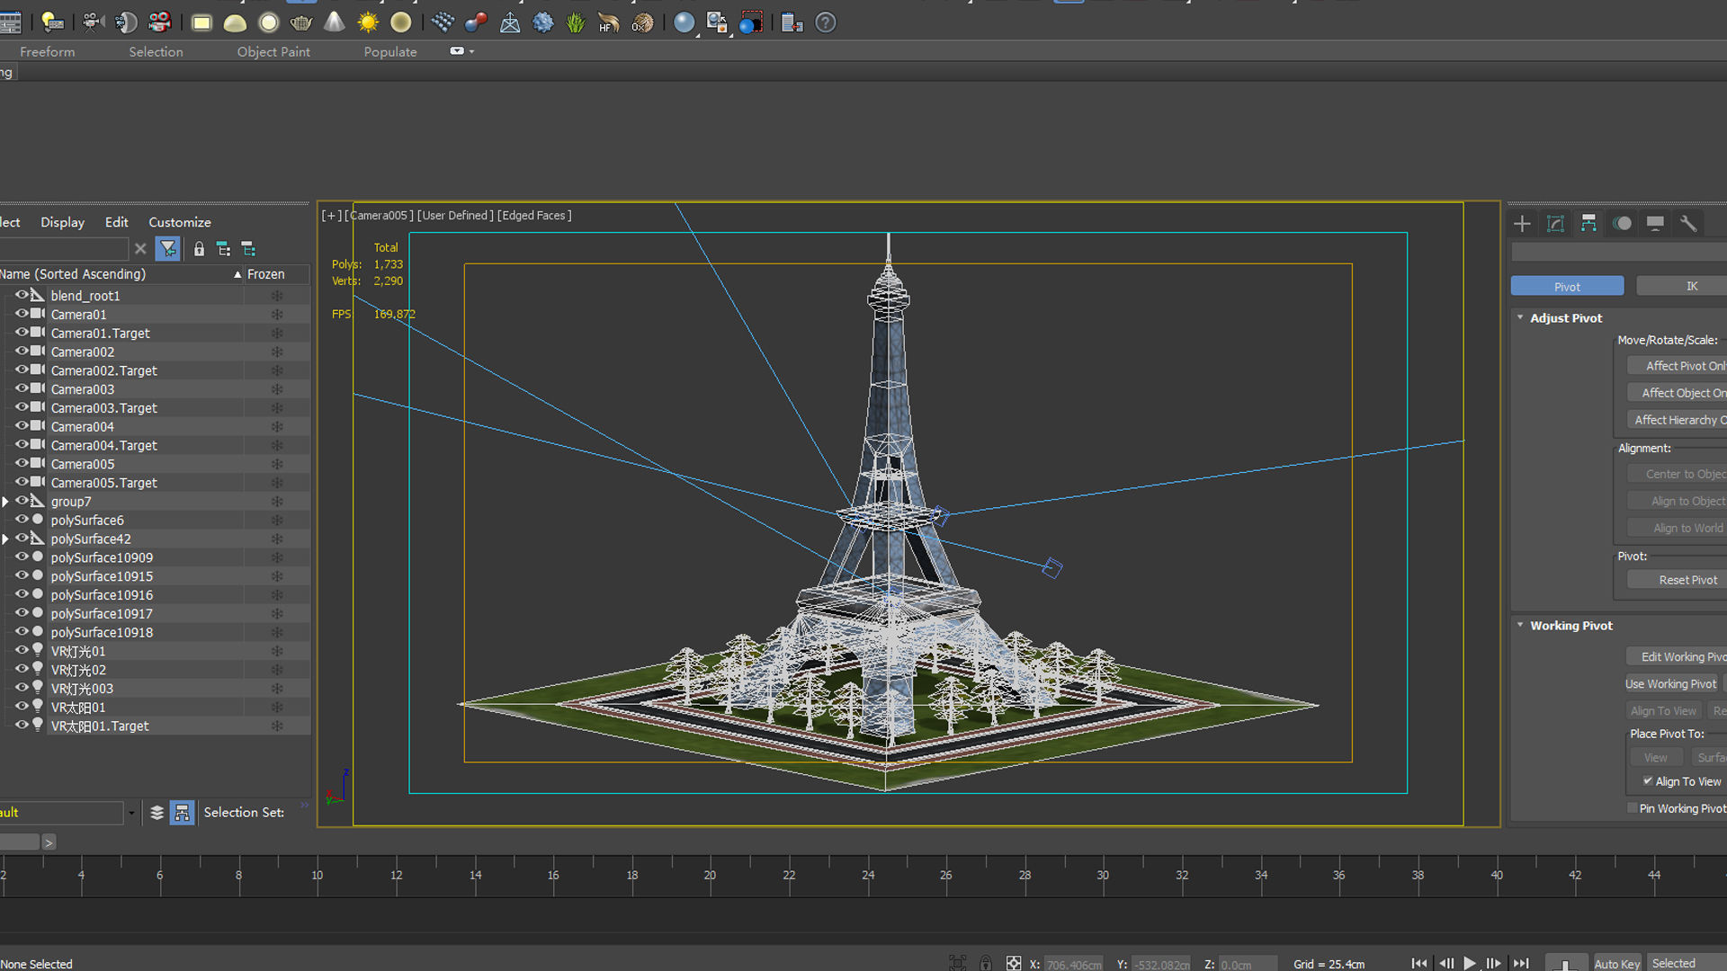Image resolution: width=1727 pixels, height=971 pixels.
Task: Open the viewport plus menu
Action: click(x=331, y=216)
